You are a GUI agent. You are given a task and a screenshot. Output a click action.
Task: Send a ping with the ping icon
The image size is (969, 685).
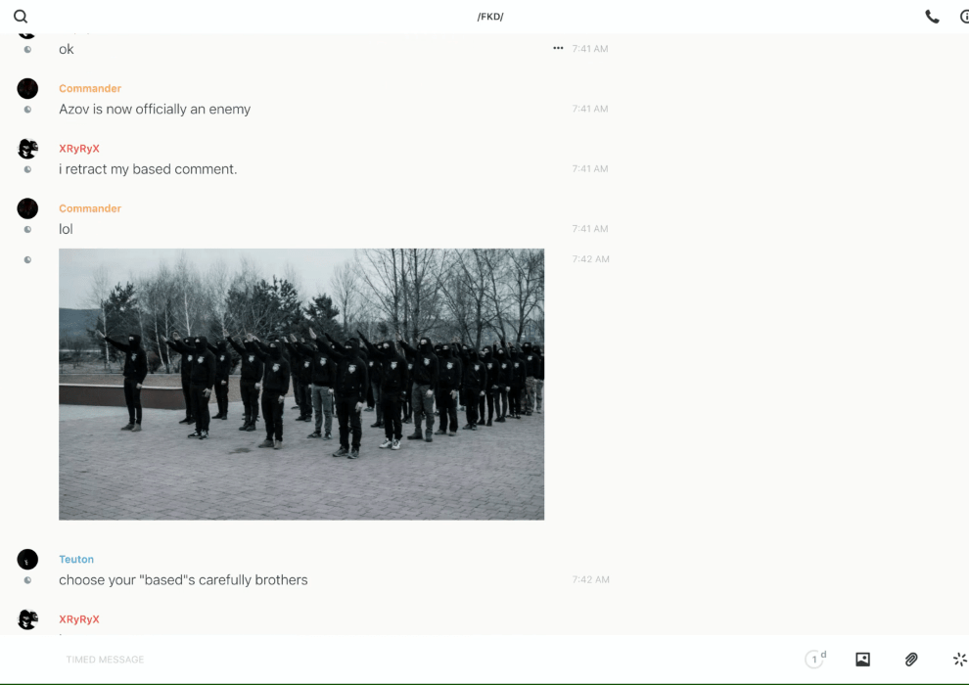pyautogui.click(x=959, y=660)
